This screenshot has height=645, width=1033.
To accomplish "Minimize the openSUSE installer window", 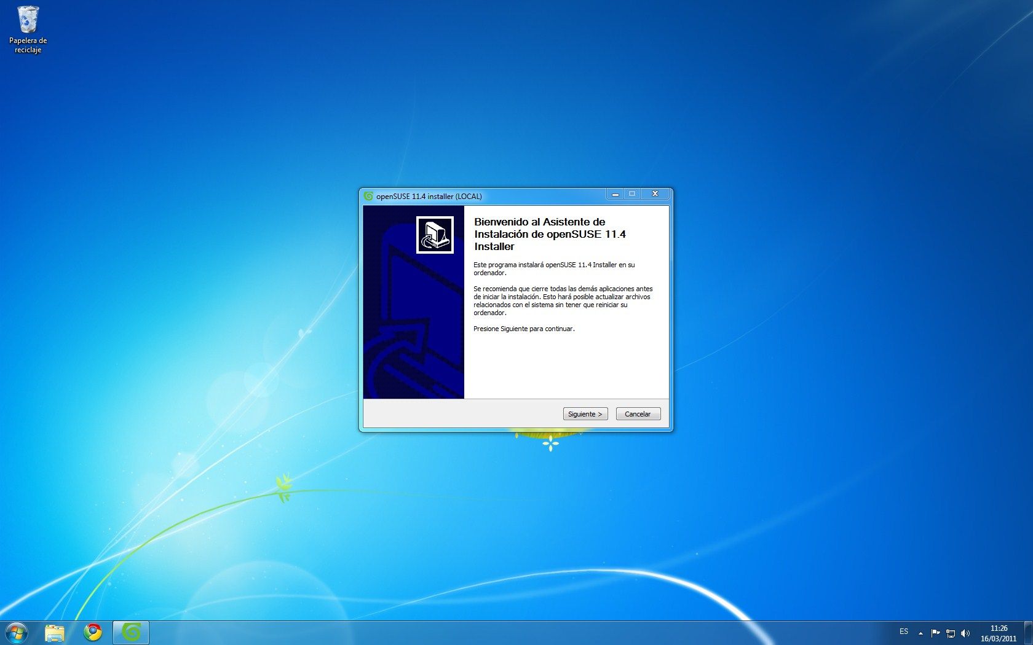I will (615, 194).
